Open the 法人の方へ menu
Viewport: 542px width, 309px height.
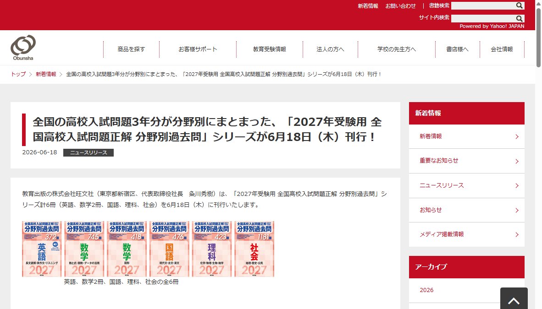point(330,49)
